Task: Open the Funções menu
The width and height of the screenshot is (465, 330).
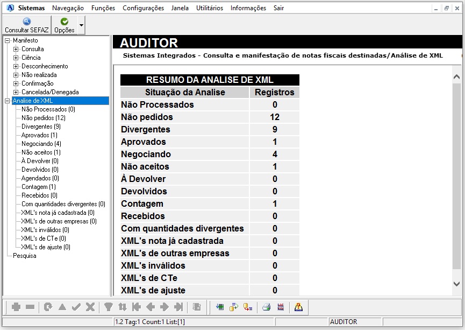Action: [x=103, y=8]
